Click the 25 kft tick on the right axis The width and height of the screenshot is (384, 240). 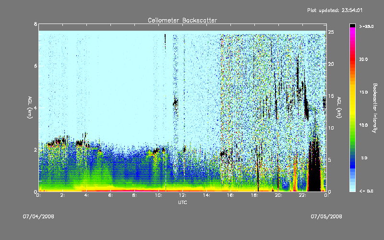pos(331,32)
